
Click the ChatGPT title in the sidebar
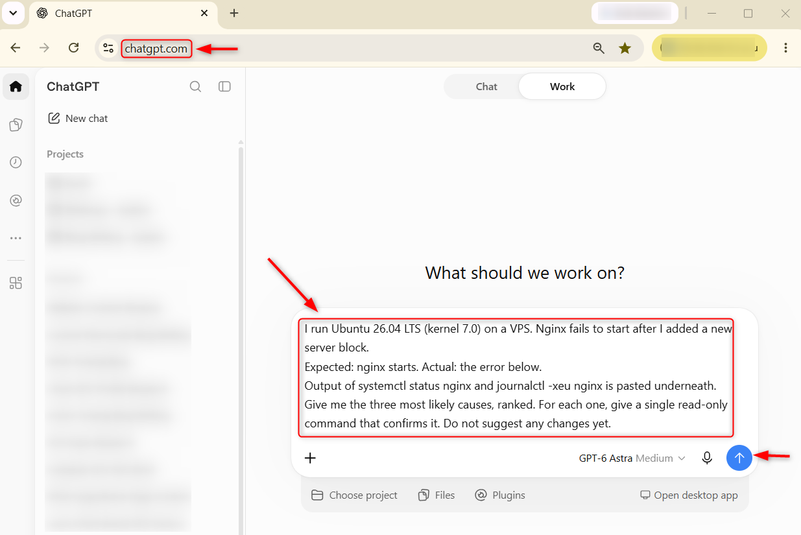click(73, 86)
